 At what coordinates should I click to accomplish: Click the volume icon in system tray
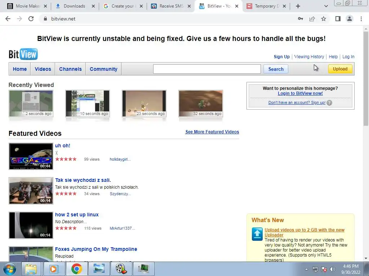pos(332,269)
